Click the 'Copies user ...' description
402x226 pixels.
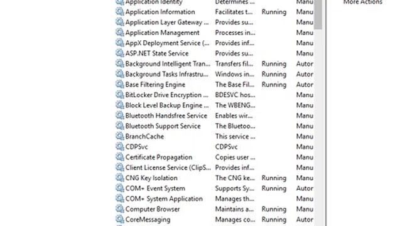tap(235, 158)
